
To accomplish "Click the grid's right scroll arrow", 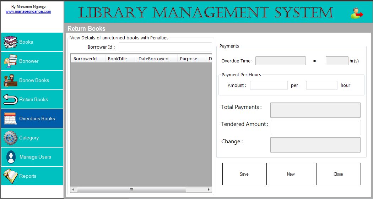I will (209, 189).
